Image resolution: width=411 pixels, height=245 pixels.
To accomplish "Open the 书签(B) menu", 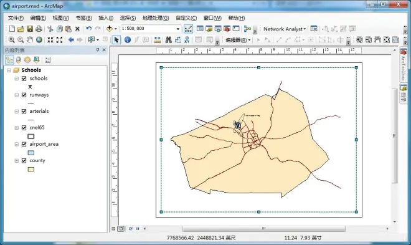I will coord(84,18).
